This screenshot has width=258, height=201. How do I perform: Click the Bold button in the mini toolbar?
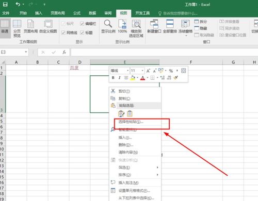click(x=113, y=78)
